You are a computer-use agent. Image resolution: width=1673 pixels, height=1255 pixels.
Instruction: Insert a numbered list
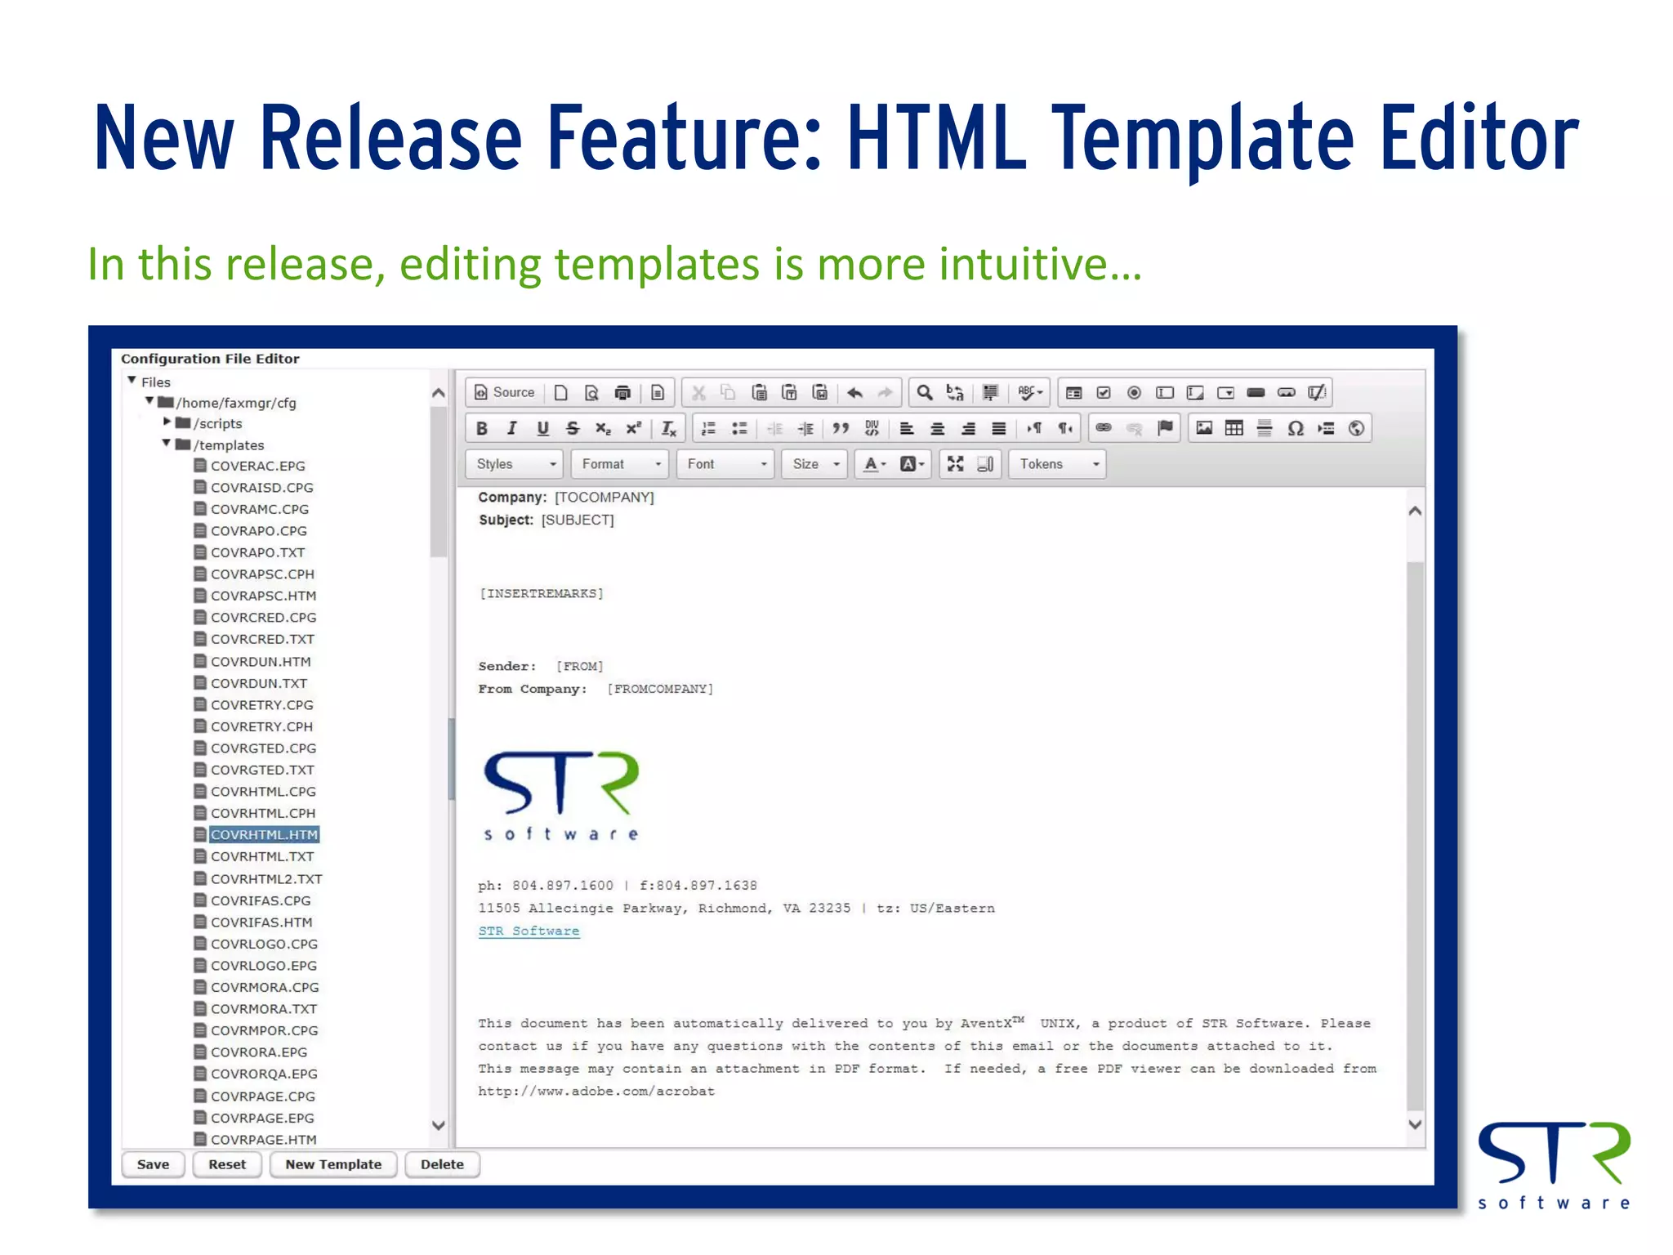(x=708, y=428)
